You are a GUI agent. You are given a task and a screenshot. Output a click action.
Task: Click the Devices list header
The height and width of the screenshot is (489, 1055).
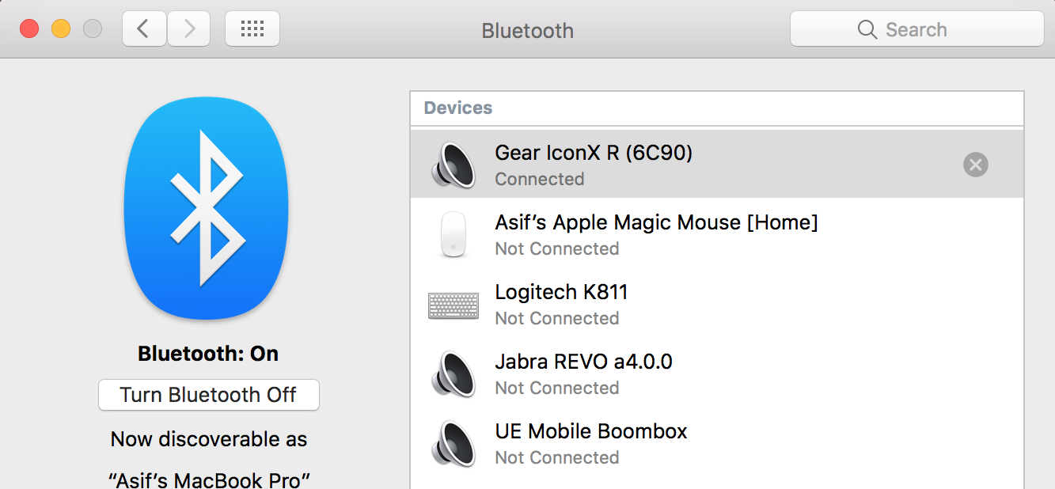click(458, 108)
